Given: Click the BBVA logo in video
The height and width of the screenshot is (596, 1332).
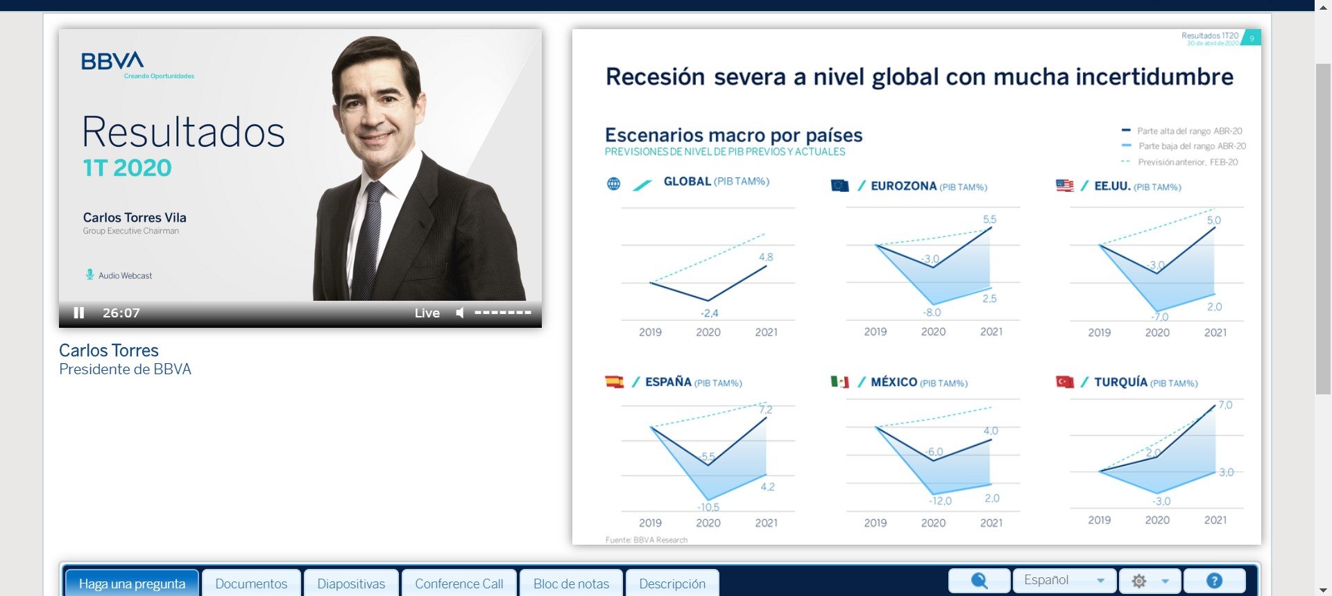Looking at the screenshot, I should [x=112, y=61].
